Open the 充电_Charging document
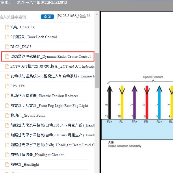Screen dimensions: 173x173 pos(23,27)
